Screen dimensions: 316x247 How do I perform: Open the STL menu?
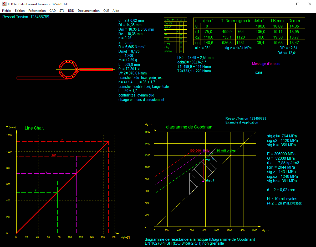tap(62, 11)
